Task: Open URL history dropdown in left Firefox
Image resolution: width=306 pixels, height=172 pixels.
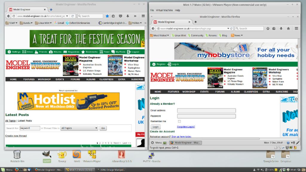Action: 67,16
